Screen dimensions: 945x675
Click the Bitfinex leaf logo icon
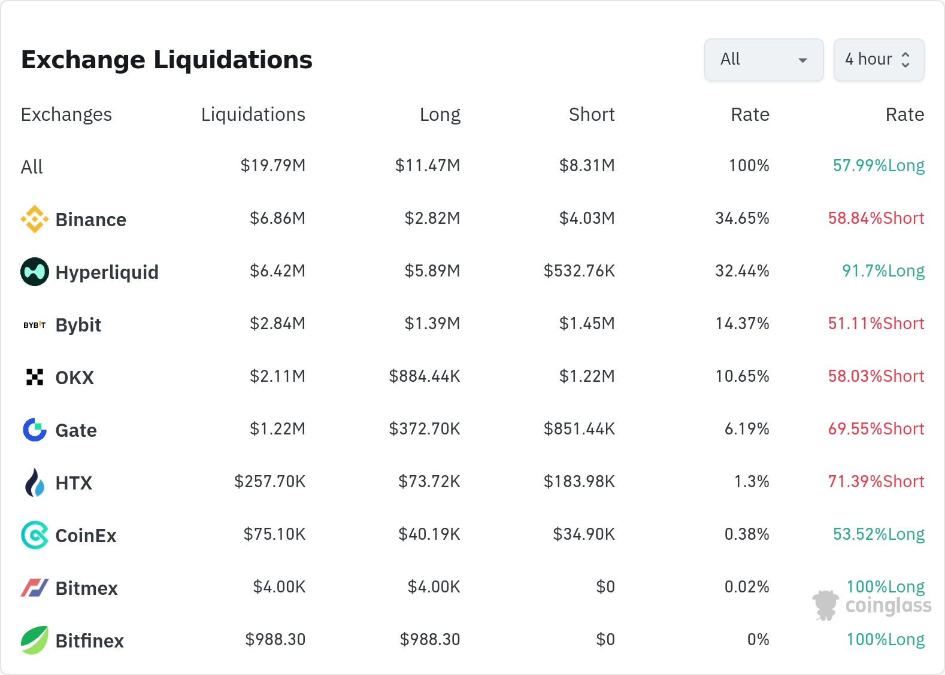[35, 640]
